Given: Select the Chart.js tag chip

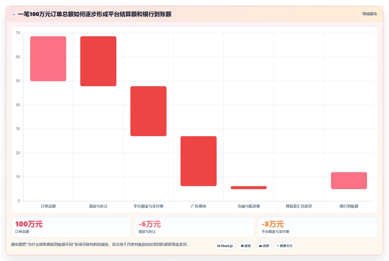Looking at the screenshot, I should tap(225, 246).
